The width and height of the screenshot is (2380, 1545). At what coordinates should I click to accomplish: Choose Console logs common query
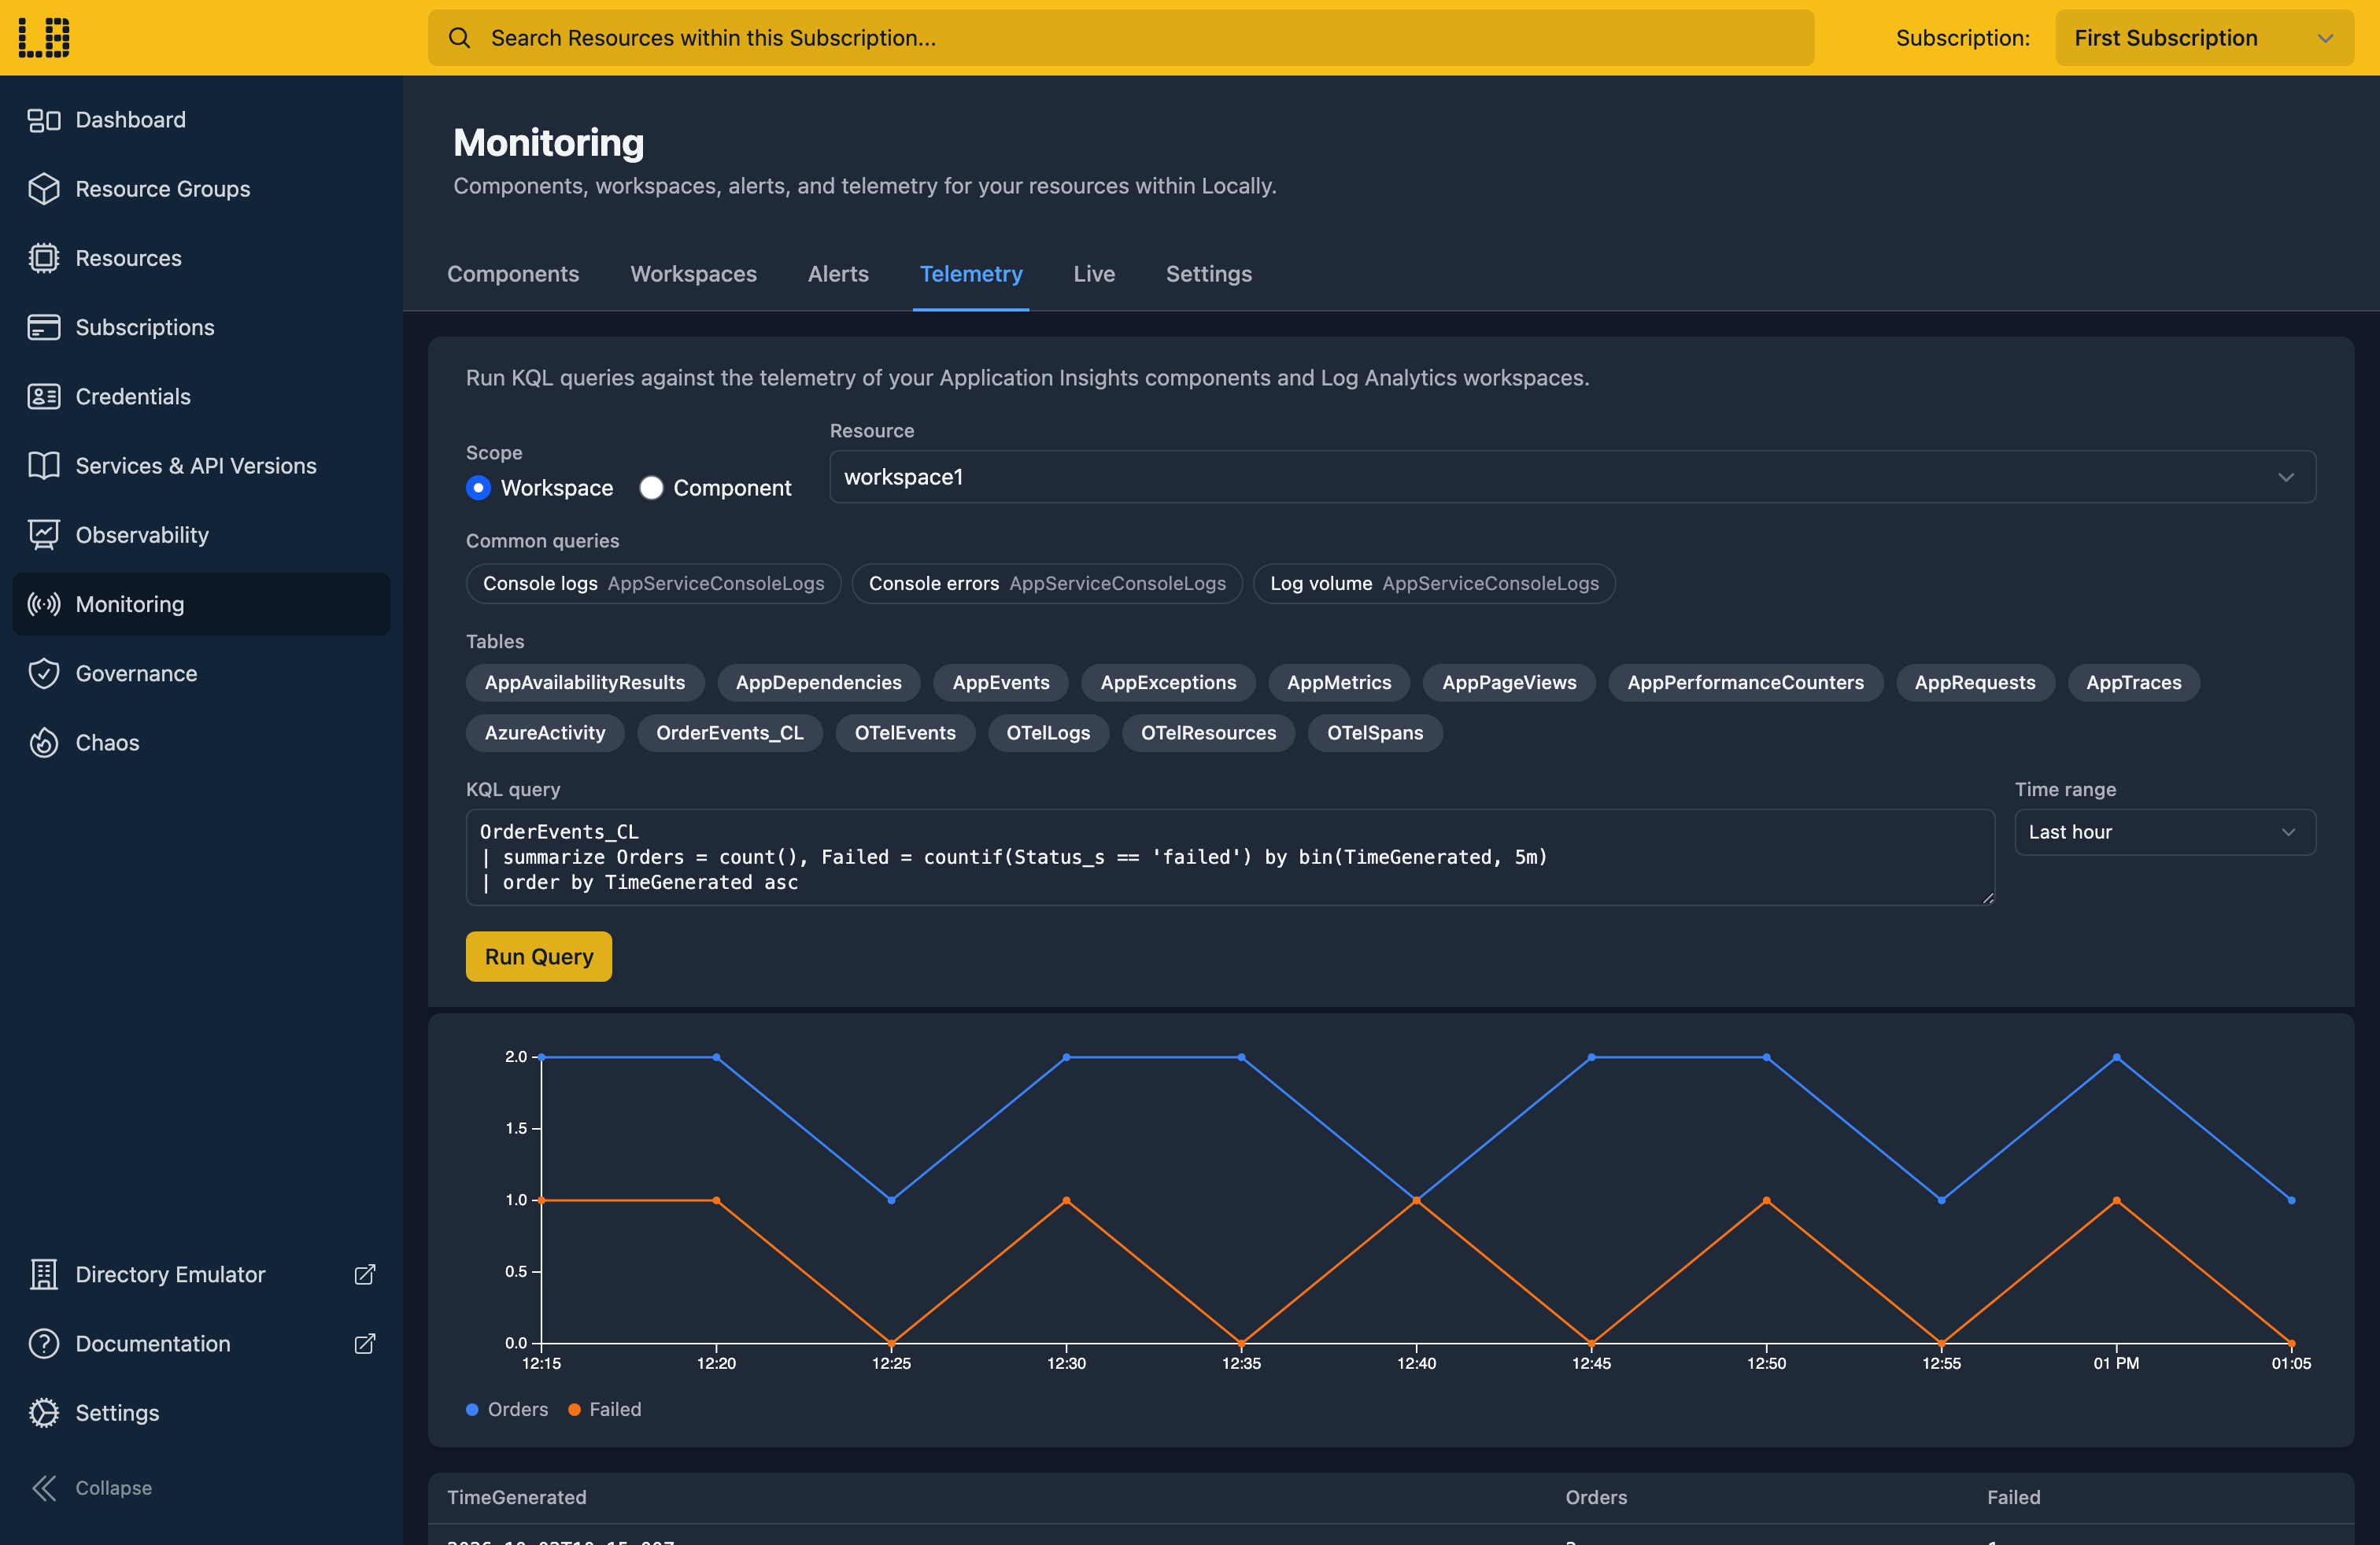click(653, 584)
